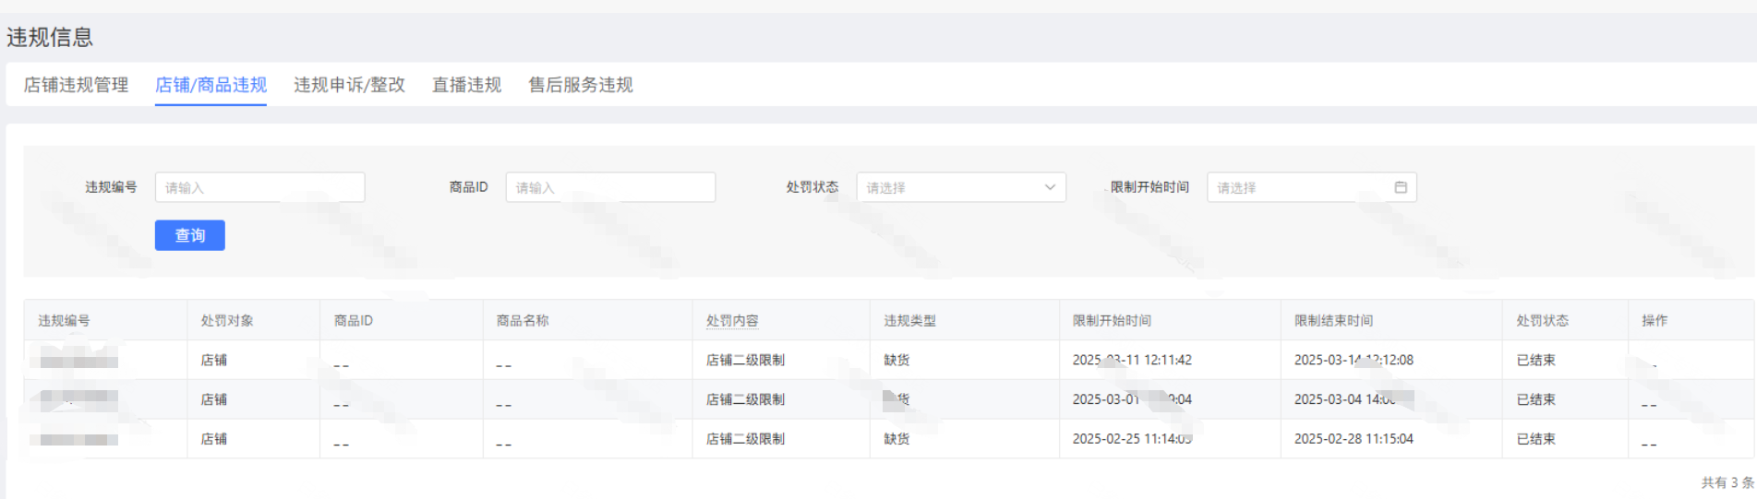
Task: Click 店铺二级限制 in the first table row
Action: [745, 360]
